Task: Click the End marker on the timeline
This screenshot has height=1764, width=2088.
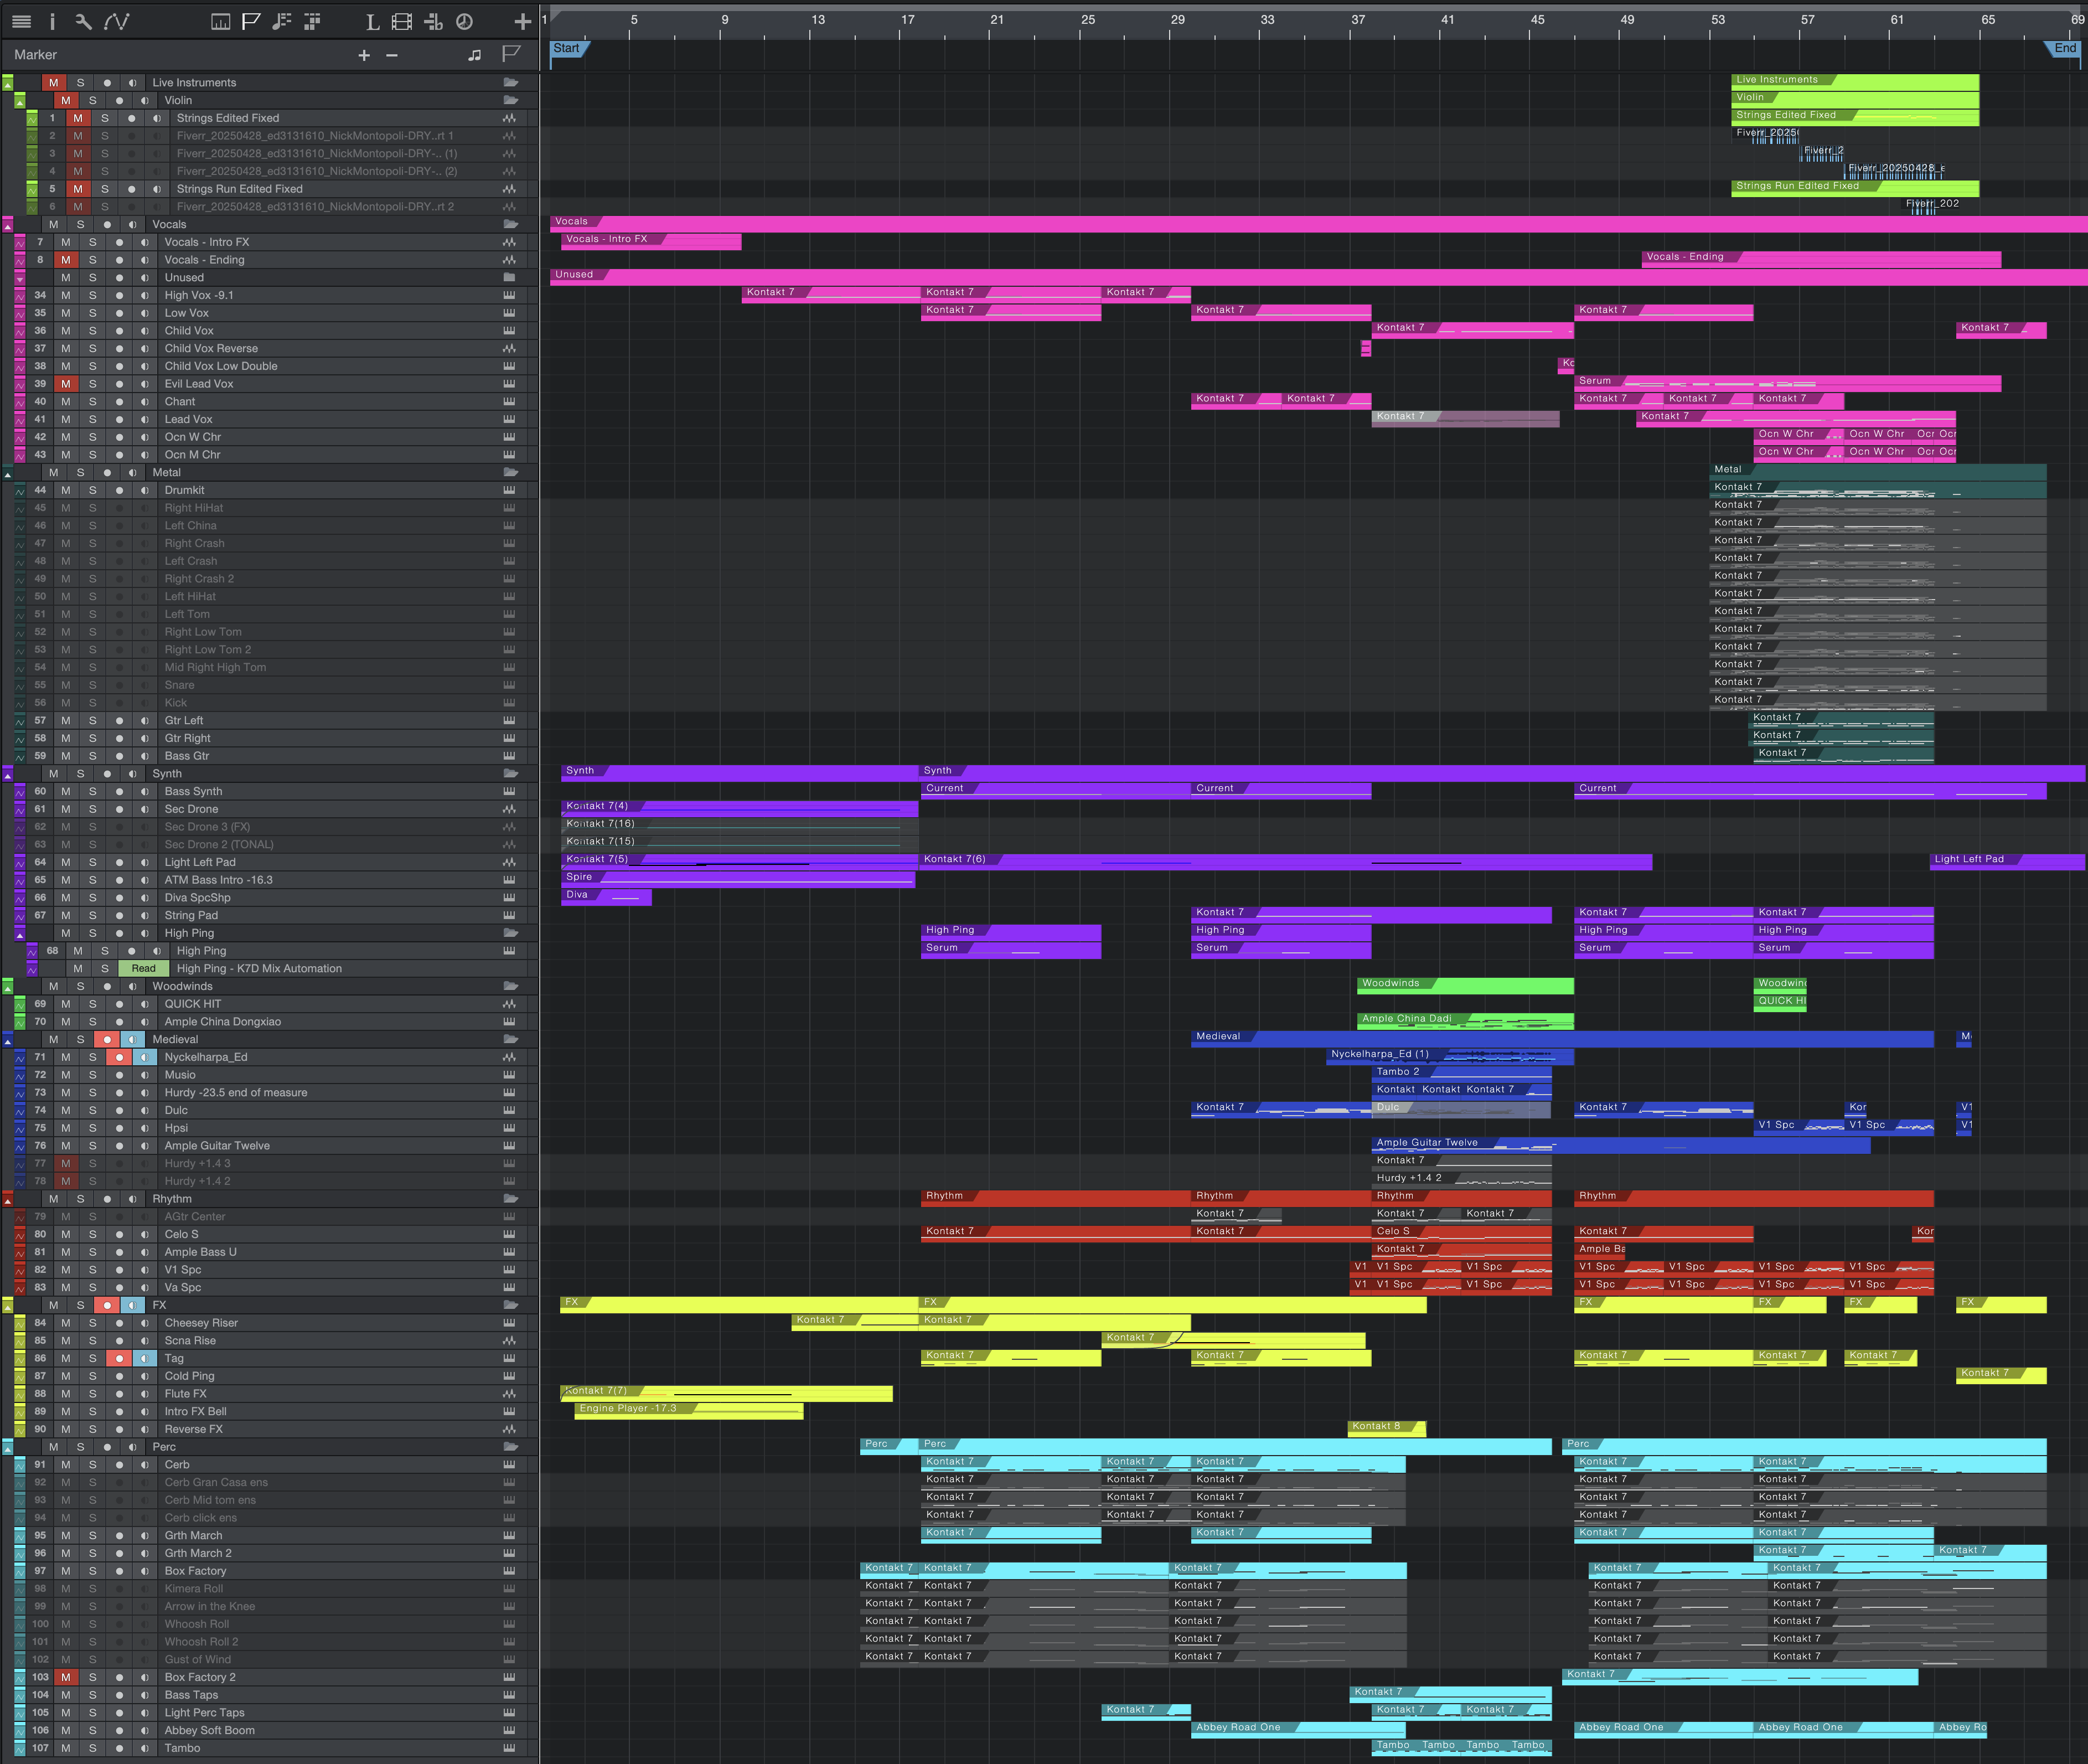Action: (2064, 47)
